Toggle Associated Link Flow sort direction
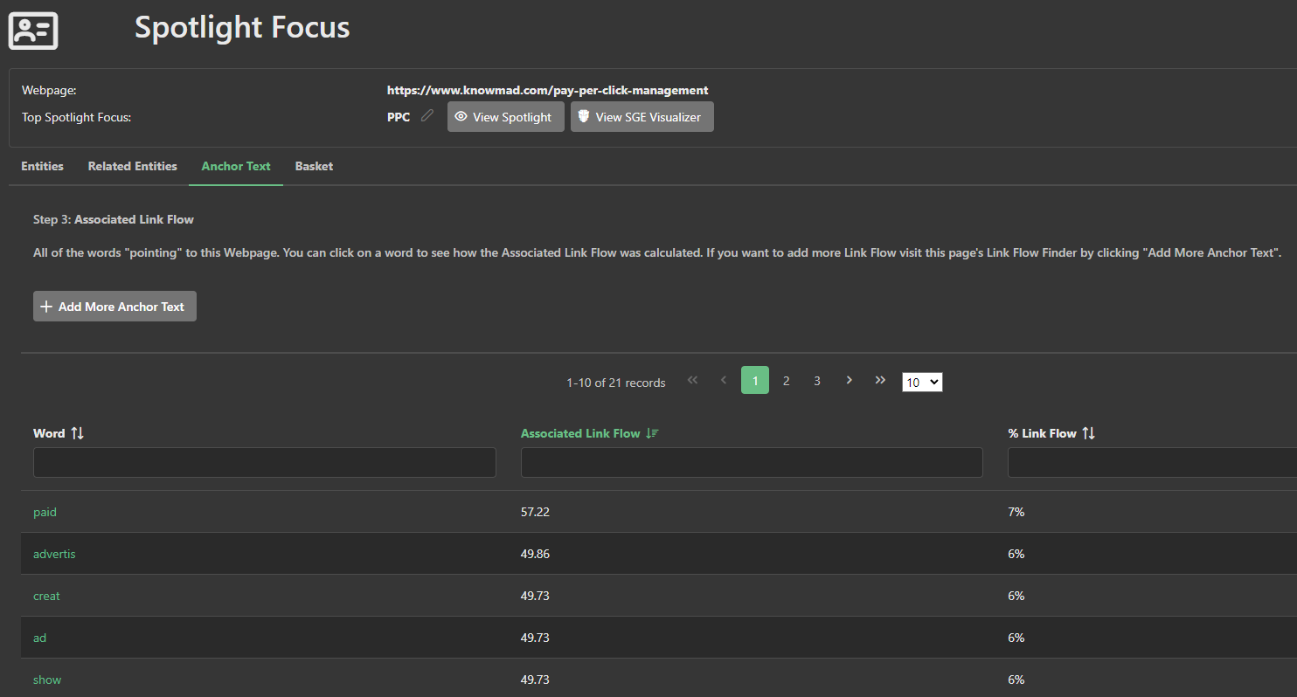This screenshot has height=697, width=1297. click(651, 433)
